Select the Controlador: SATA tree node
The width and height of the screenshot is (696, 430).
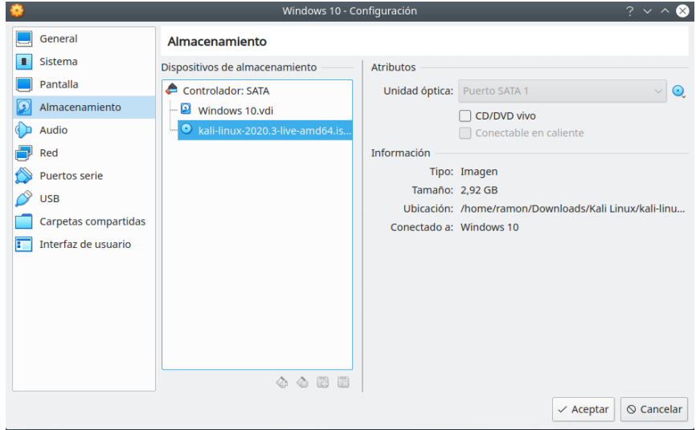[x=225, y=91]
